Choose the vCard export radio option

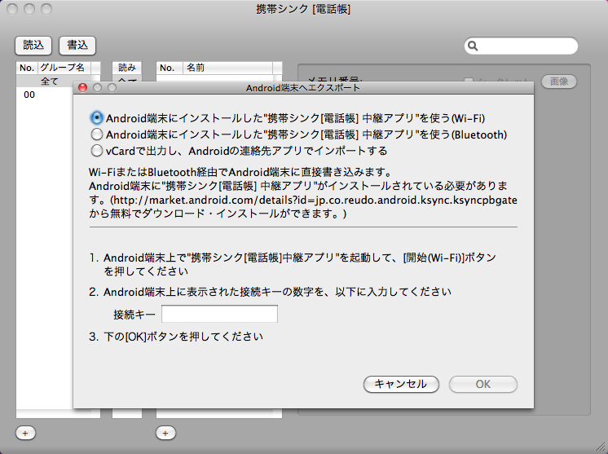point(97,150)
